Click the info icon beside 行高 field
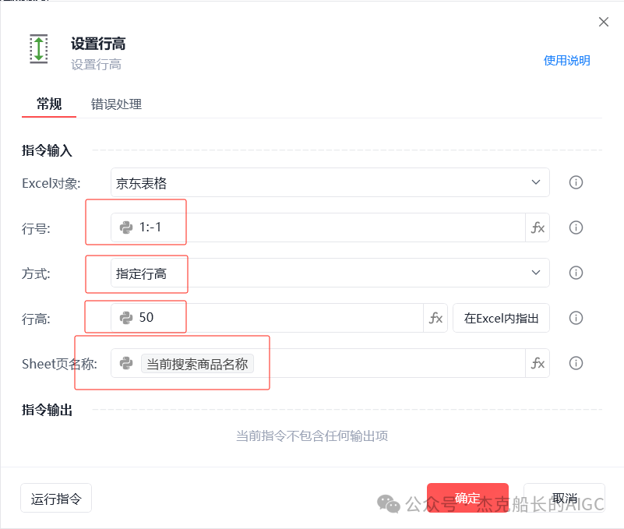 pyautogui.click(x=576, y=318)
